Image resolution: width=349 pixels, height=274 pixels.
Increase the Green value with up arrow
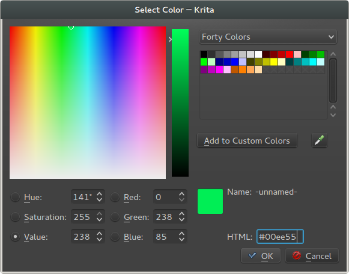tap(181, 214)
